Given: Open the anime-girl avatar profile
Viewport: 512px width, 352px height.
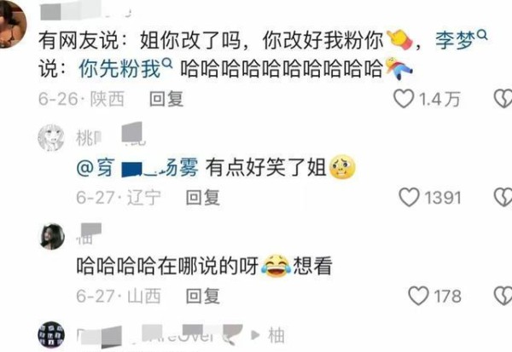Looking at the screenshot, I should tap(51, 138).
